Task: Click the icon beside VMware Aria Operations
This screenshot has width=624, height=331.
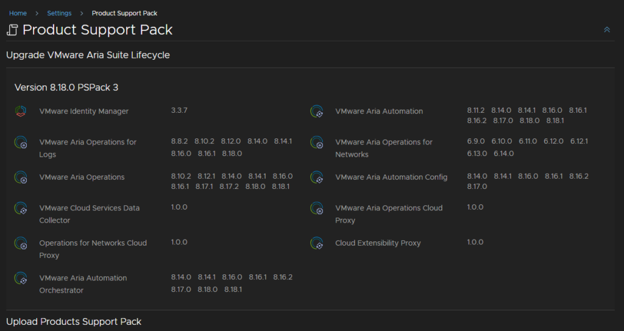Action: 21,177
